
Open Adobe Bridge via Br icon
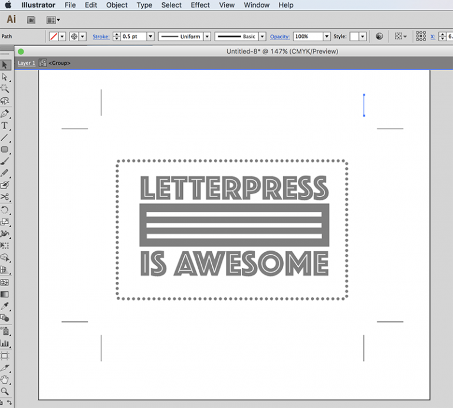pos(31,20)
